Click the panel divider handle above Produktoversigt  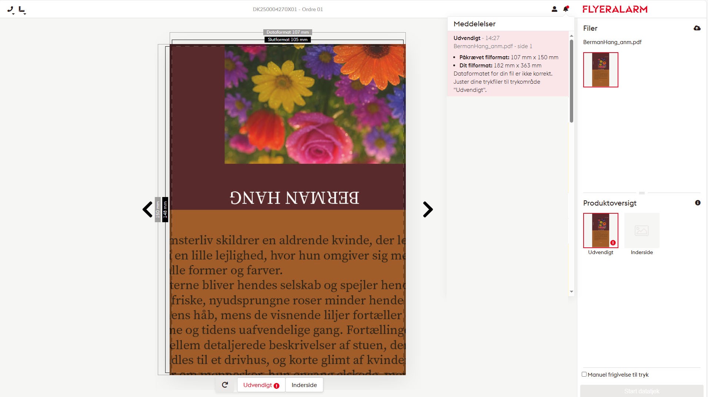pyautogui.click(x=642, y=193)
